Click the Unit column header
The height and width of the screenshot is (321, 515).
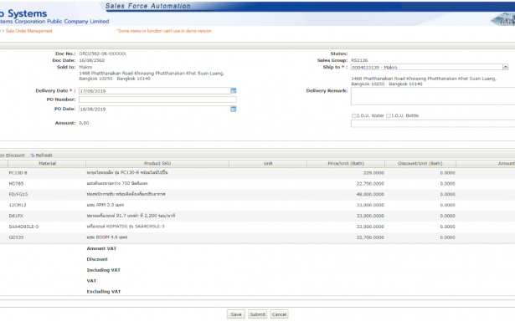[268, 163]
